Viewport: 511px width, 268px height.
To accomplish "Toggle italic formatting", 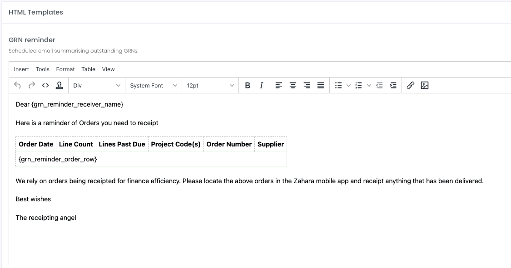I will [x=261, y=85].
